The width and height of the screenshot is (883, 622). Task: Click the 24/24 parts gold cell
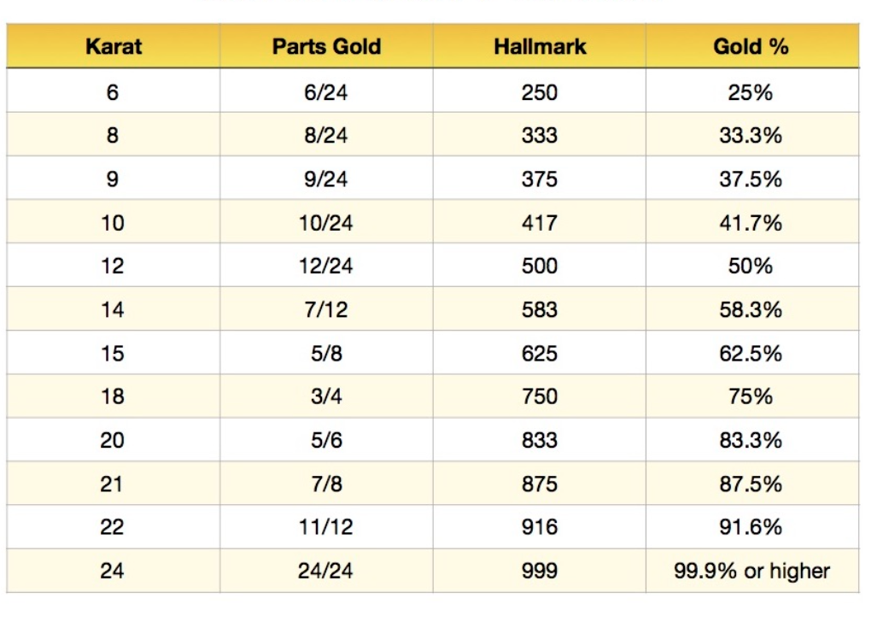point(326,571)
